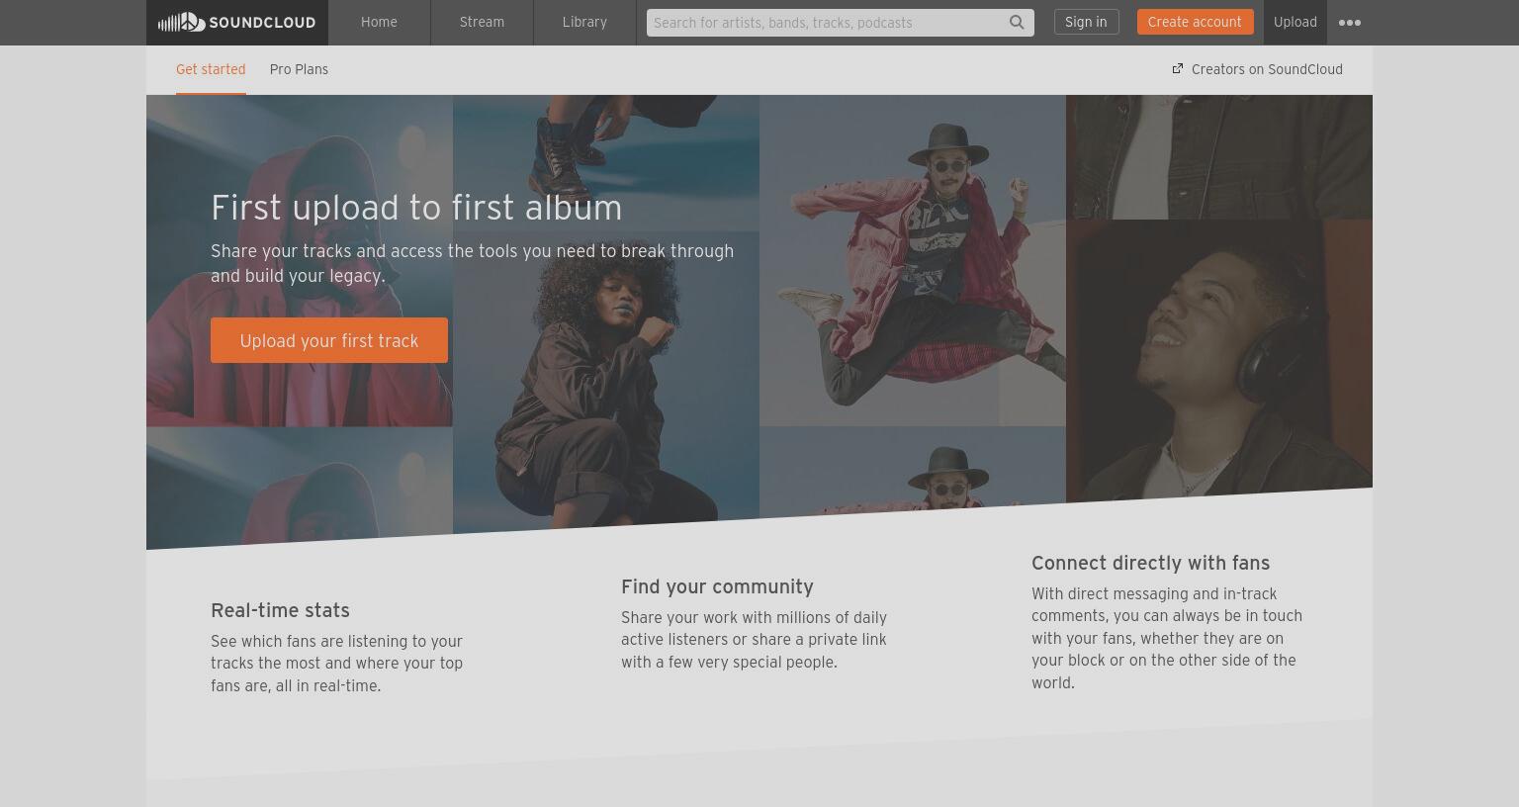Viewport: 1519px width, 807px height.
Task: Select the Upload nav item
Action: (x=1295, y=22)
